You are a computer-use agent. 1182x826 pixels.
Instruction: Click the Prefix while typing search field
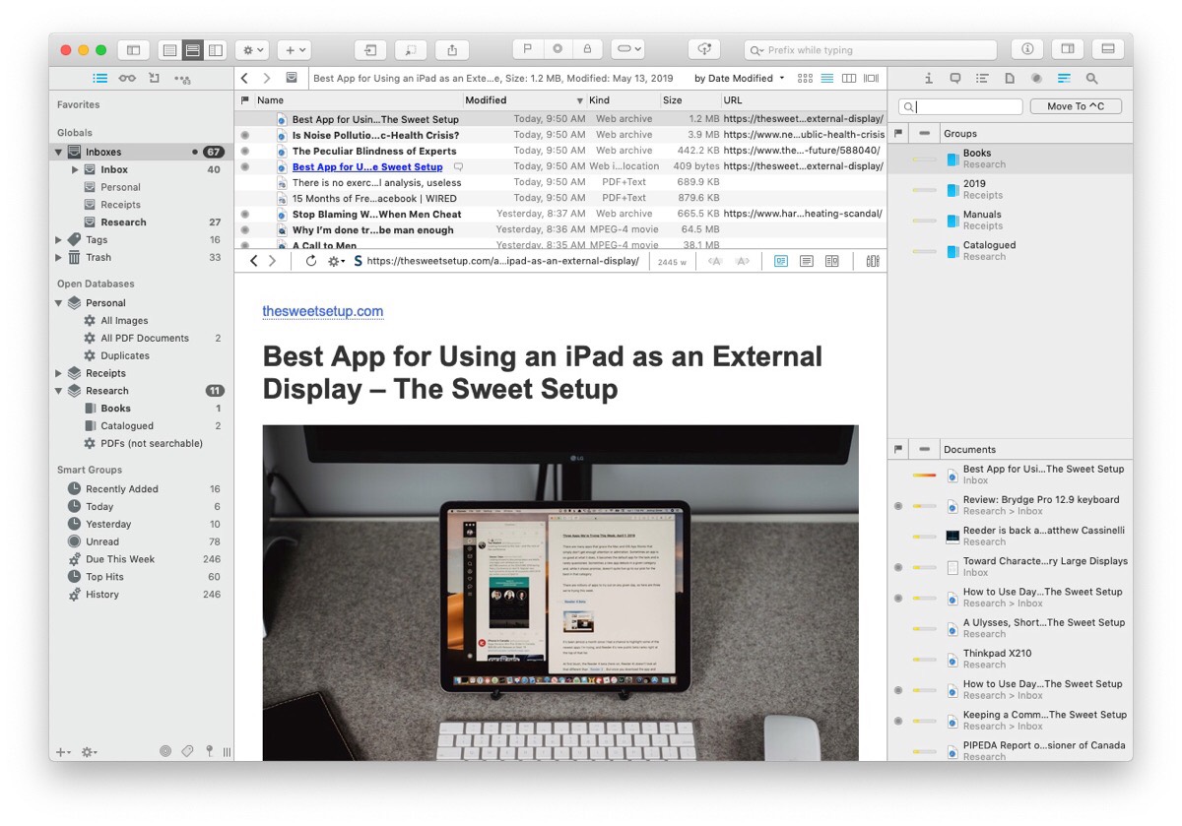[871, 50]
